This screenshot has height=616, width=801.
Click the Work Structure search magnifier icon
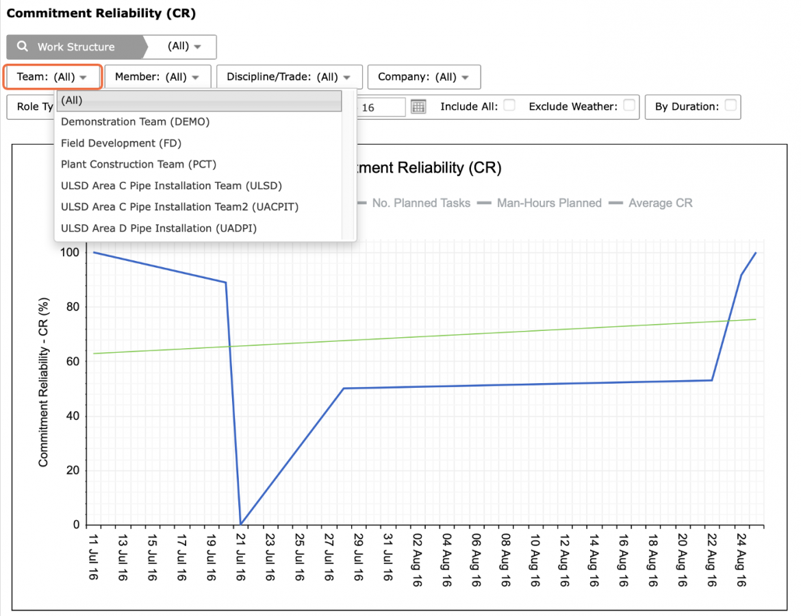(23, 47)
